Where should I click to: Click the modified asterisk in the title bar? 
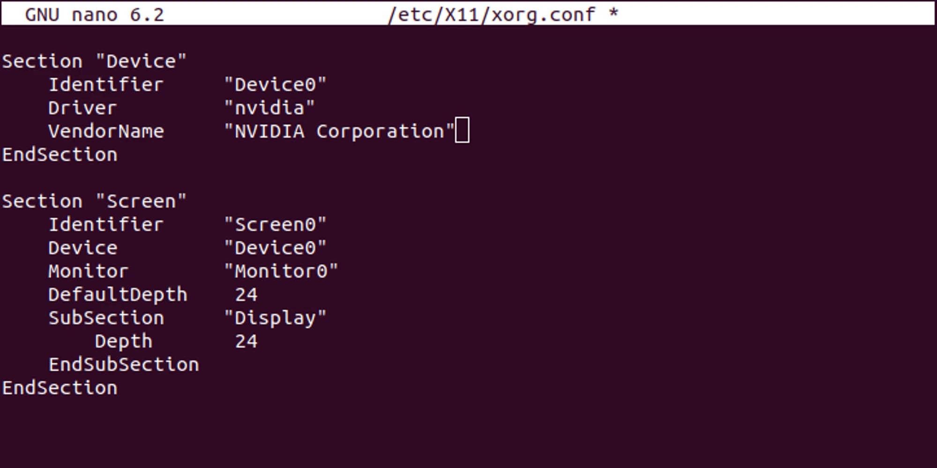(613, 14)
